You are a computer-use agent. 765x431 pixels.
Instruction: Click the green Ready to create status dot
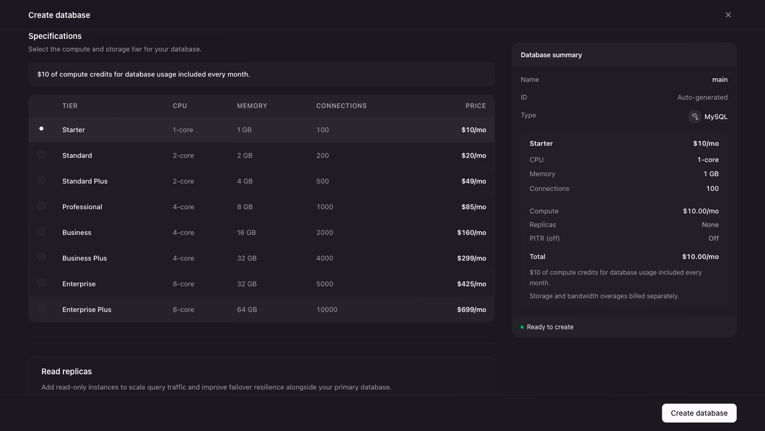[x=522, y=327]
